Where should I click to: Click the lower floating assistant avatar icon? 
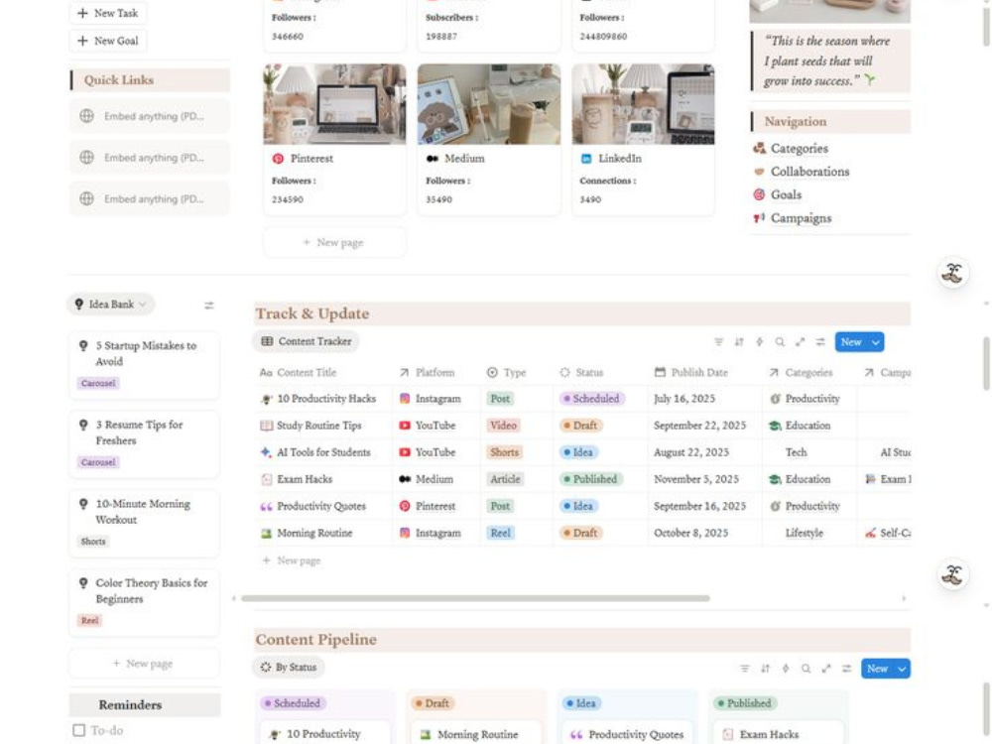952,574
